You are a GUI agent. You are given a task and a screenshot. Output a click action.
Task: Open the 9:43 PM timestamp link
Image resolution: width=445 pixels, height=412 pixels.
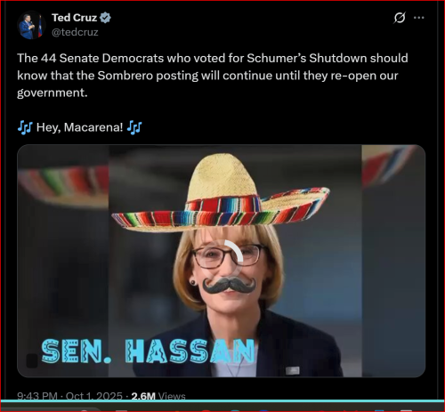click(x=37, y=396)
